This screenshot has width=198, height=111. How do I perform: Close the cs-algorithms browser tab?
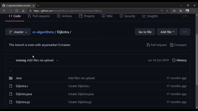(33, 6)
